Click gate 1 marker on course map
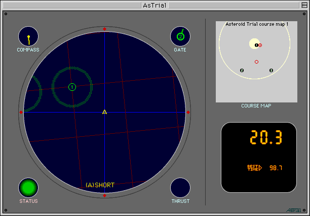 pos(256,45)
